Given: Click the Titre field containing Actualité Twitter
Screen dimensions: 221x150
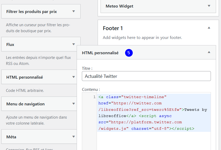Looking at the screenshot, I should click(146, 76).
